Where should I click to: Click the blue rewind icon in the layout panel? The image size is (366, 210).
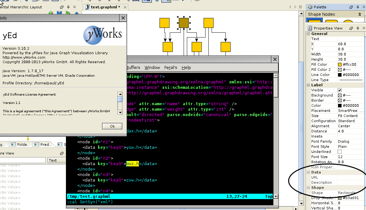[59, 13]
